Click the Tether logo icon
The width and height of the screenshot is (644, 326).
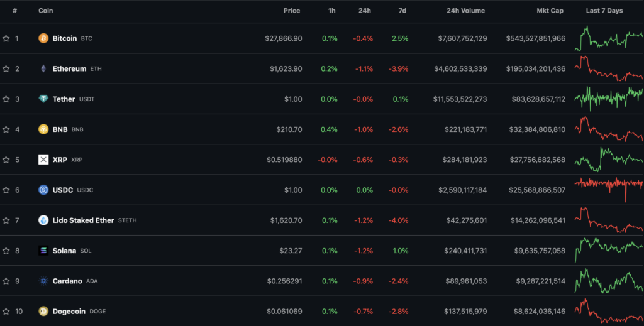click(x=43, y=99)
